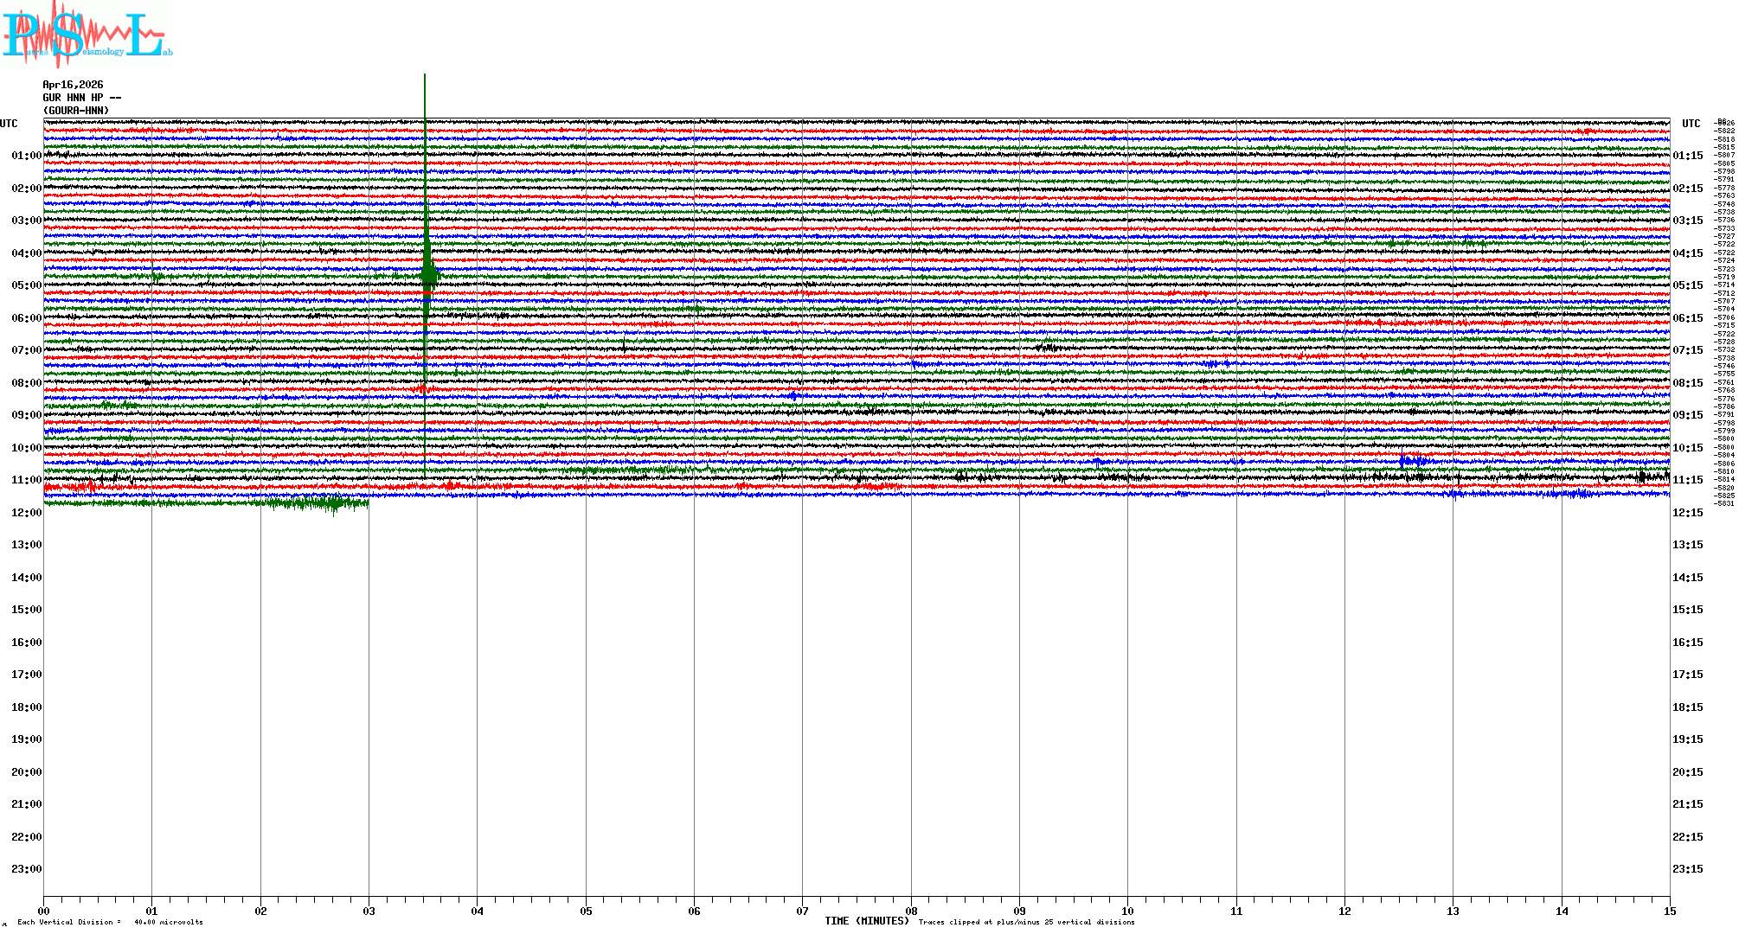Click the Traces clipped footnote text
Screen dimensions: 1739x934
tap(1026, 922)
